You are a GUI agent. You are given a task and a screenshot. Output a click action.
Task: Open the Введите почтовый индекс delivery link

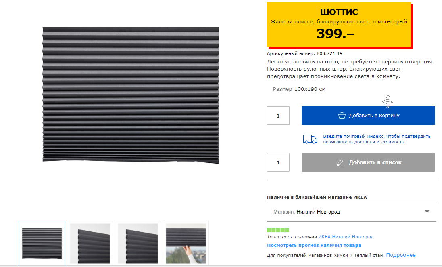pos(377,139)
